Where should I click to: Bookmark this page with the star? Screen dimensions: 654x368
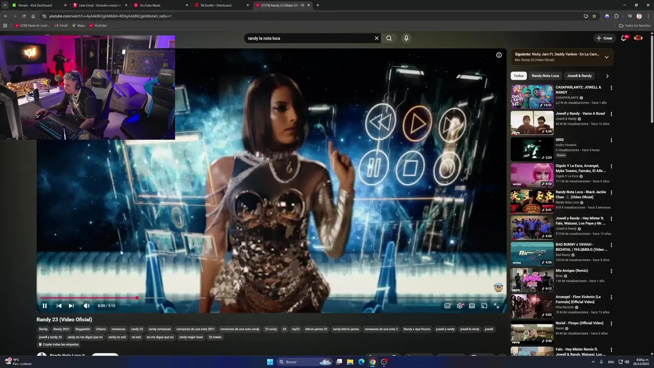[x=594, y=16]
